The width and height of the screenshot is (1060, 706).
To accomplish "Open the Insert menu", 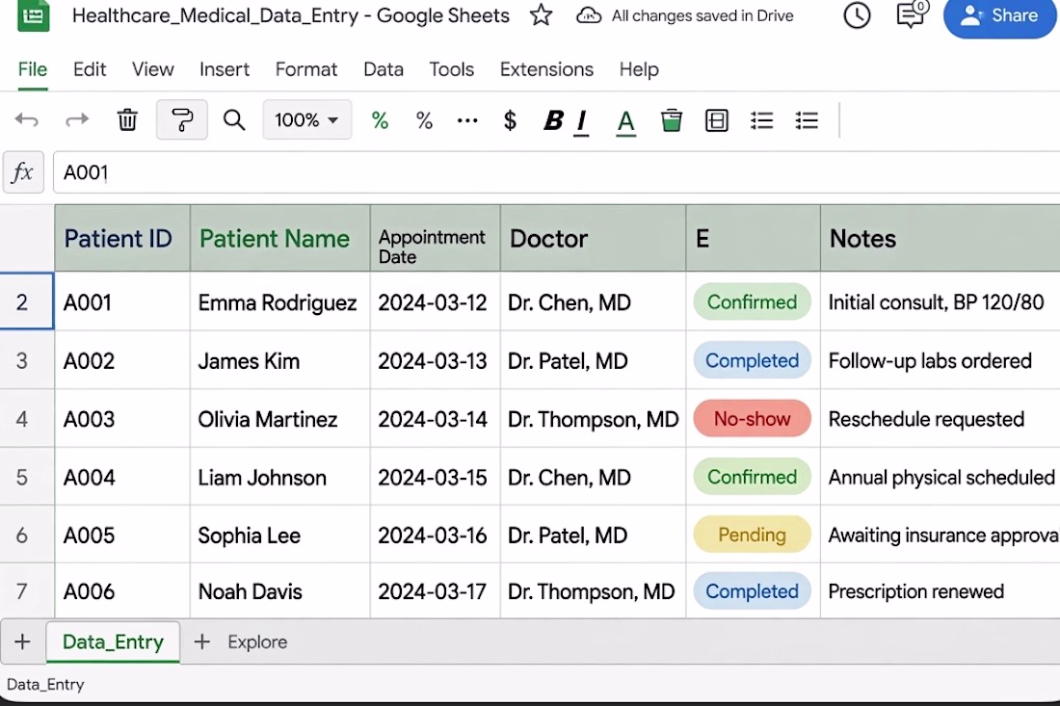I will pos(225,69).
